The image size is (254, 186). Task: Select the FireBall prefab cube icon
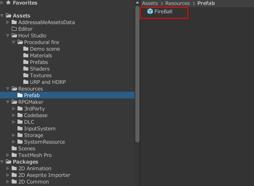pyautogui.click(x=150, y=11)
